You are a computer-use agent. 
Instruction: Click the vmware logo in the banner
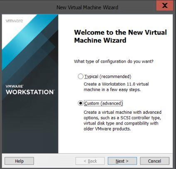(x=14, y=21)
